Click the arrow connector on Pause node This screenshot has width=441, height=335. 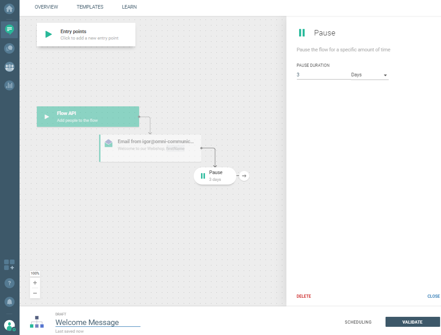244,176
